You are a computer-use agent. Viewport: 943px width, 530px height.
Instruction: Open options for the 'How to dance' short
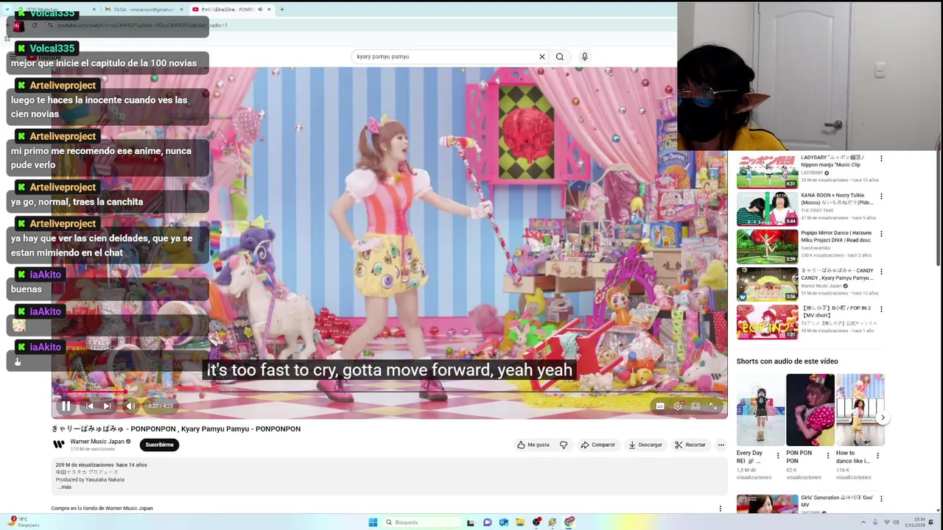tap(877, 456)
